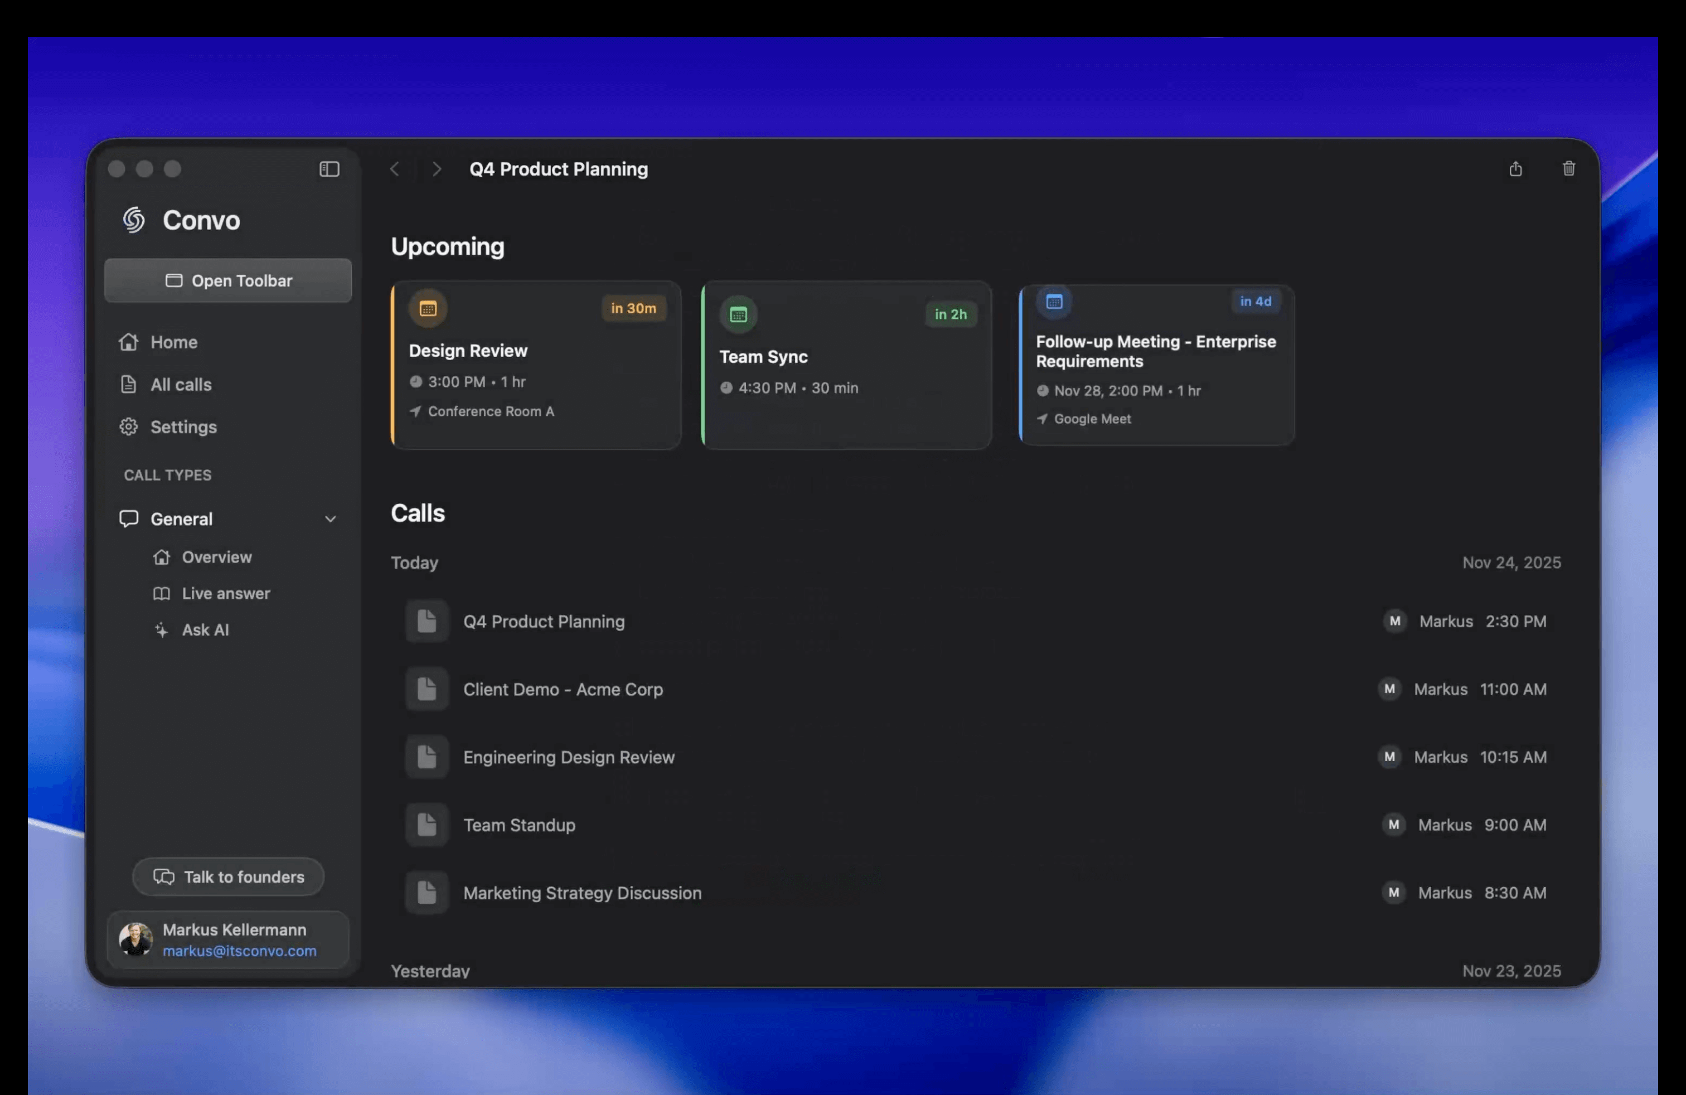This screenshot has height=1095, width=1686.
Task: Click Talk to founders
Action: tap(227, 876)
